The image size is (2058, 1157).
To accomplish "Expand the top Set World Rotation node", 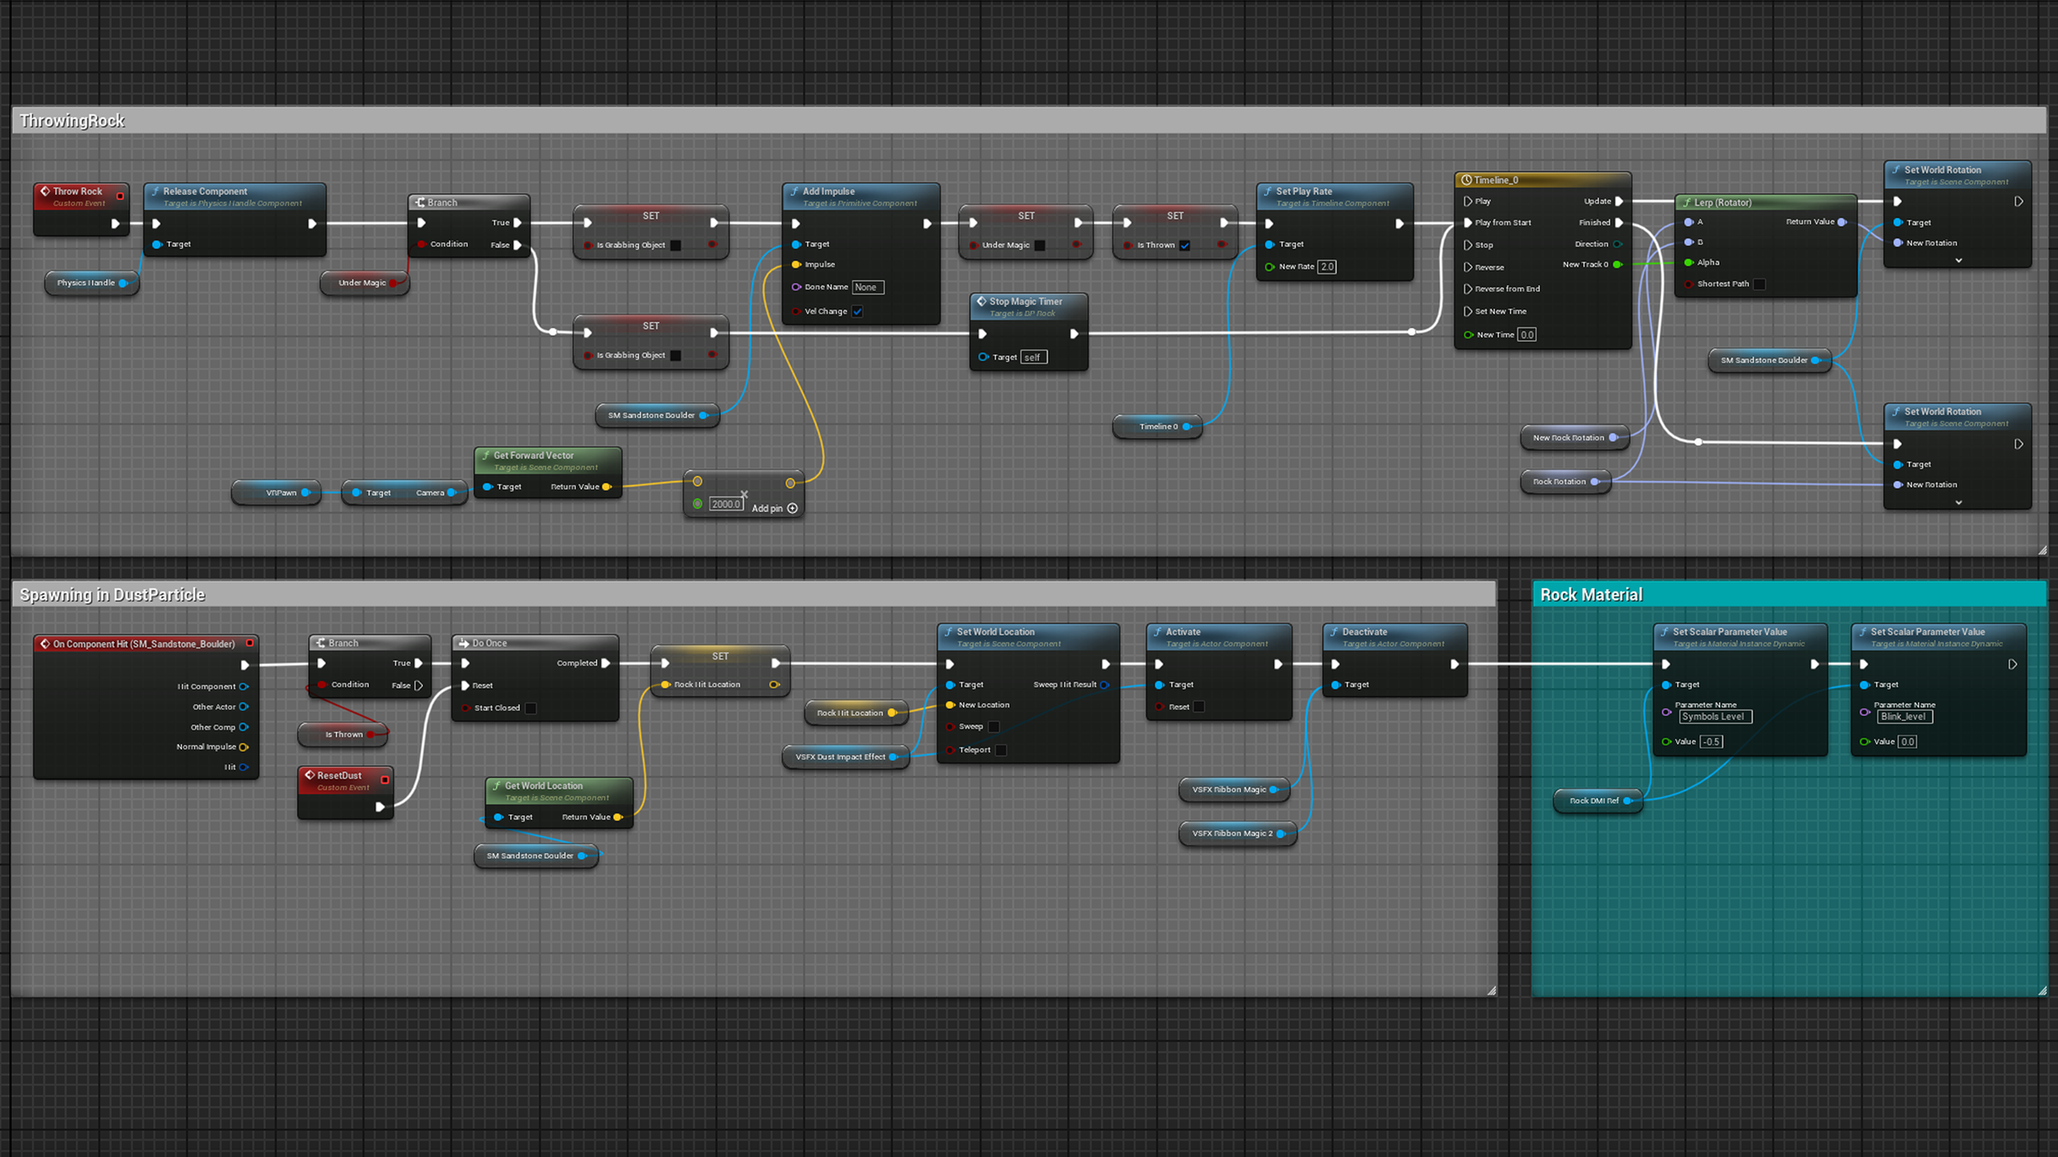I will coord(1958,261).
